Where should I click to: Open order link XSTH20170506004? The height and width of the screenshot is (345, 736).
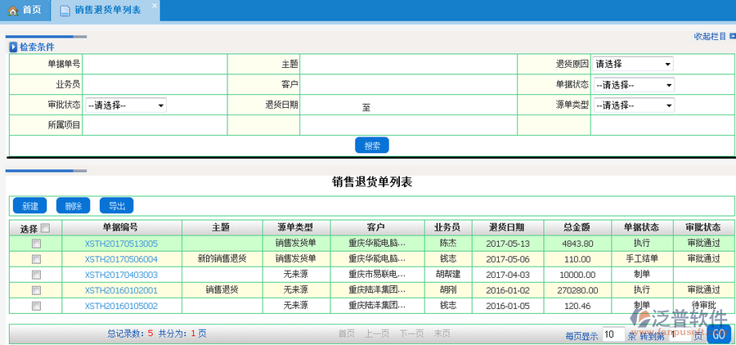click(x=121, y=259)
